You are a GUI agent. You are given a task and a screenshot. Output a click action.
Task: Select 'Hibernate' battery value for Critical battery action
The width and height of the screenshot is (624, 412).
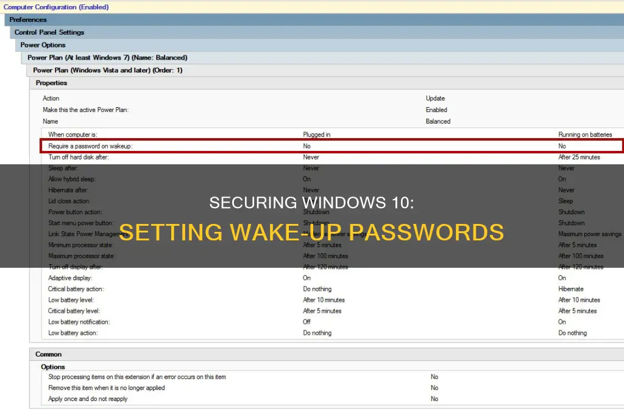pos(570,289)
